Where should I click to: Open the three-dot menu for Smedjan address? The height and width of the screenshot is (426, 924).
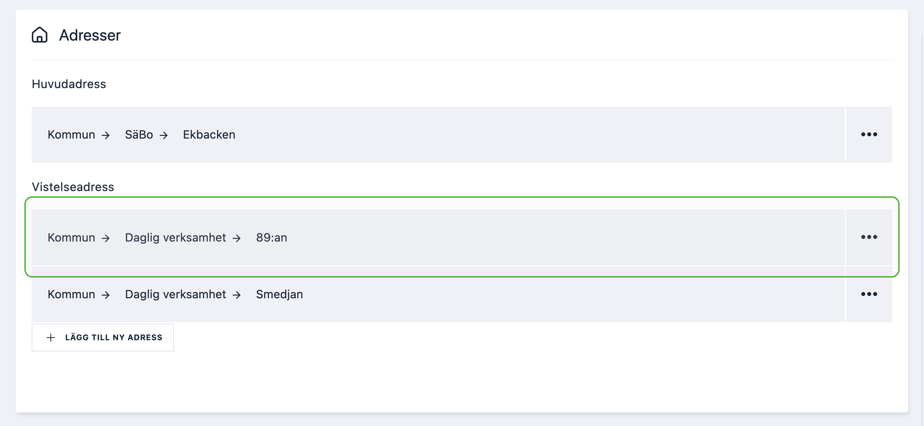click(869, 294)
